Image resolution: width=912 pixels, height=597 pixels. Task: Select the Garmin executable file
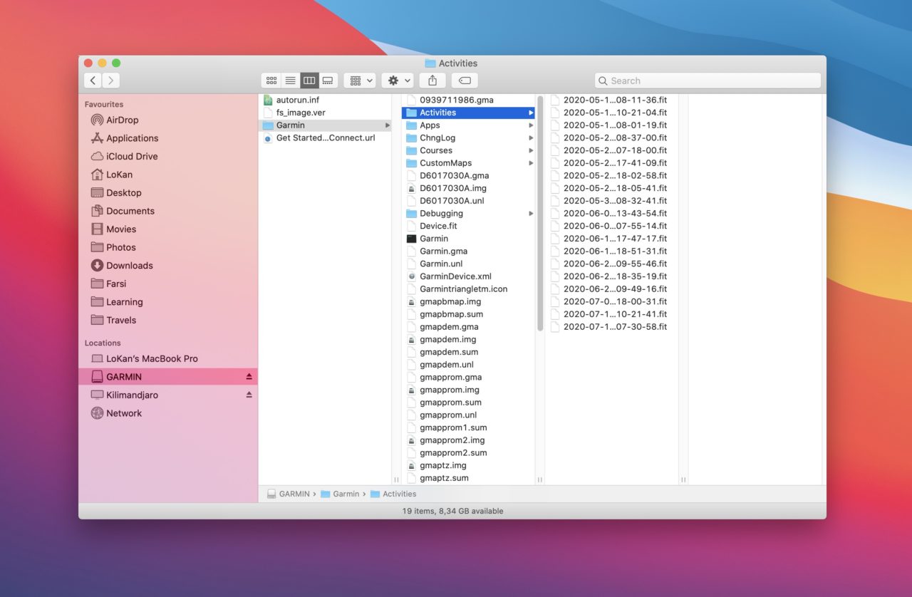[469, 239]
